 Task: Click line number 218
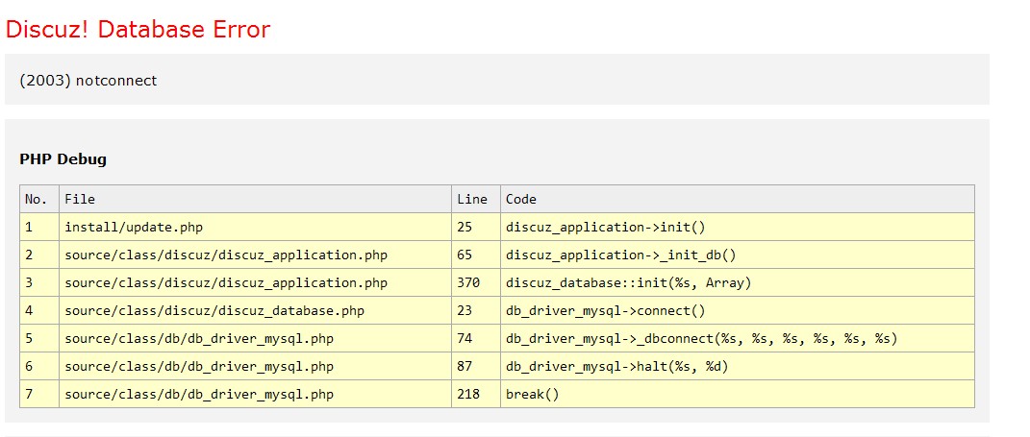coord(476,395)
